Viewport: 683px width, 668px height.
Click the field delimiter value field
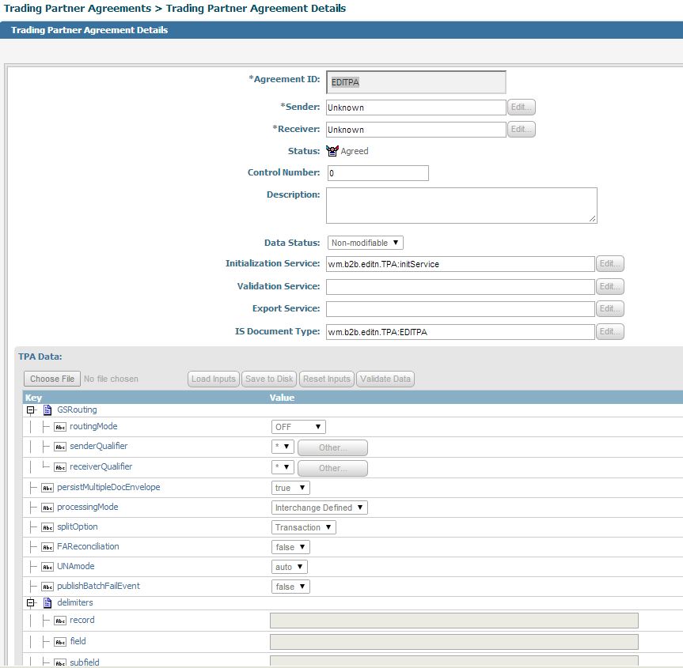click(x=454, y=641)
